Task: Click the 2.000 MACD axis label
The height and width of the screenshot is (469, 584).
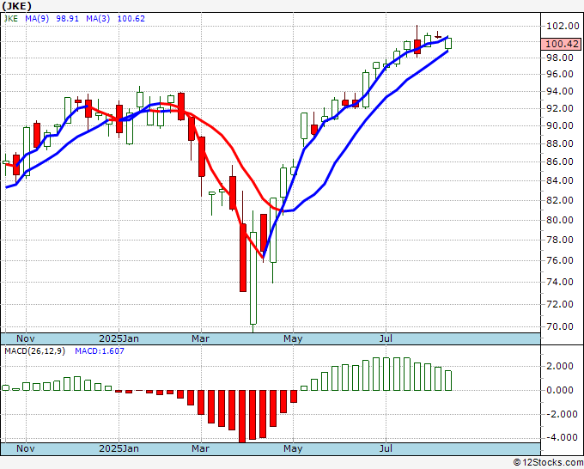Action: point(559,366)
